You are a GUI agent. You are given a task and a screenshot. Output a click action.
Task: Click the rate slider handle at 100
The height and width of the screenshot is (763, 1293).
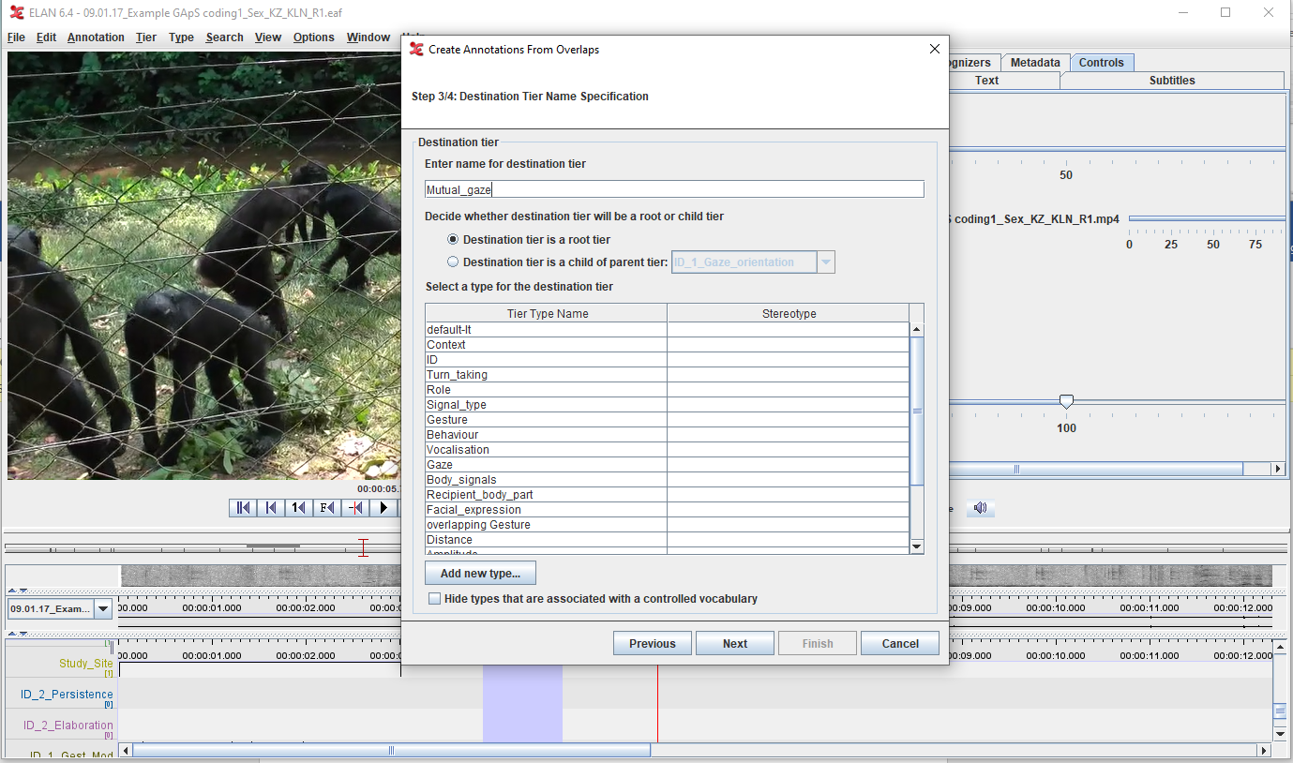1066,402
